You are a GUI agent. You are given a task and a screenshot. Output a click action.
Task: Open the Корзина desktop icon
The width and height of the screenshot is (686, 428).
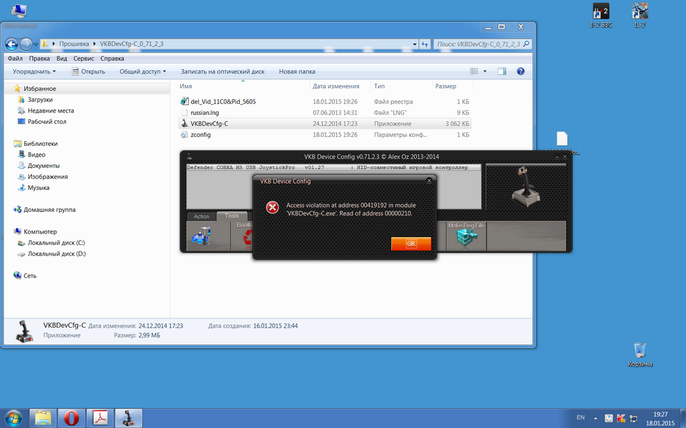(640, 354)
